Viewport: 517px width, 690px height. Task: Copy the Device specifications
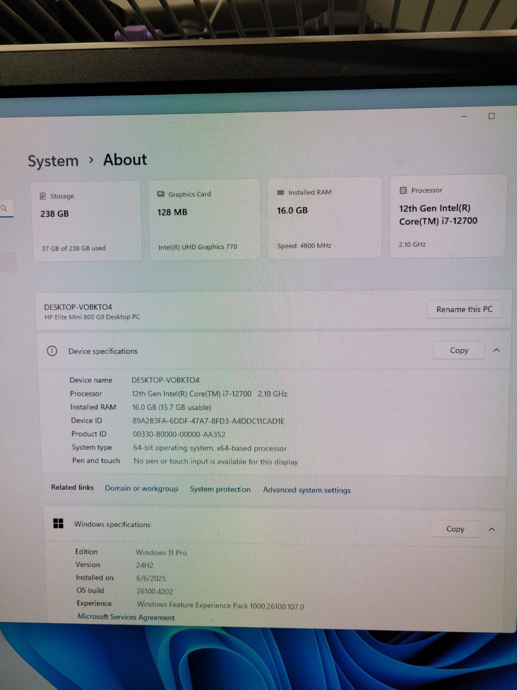tap(459, 350)
